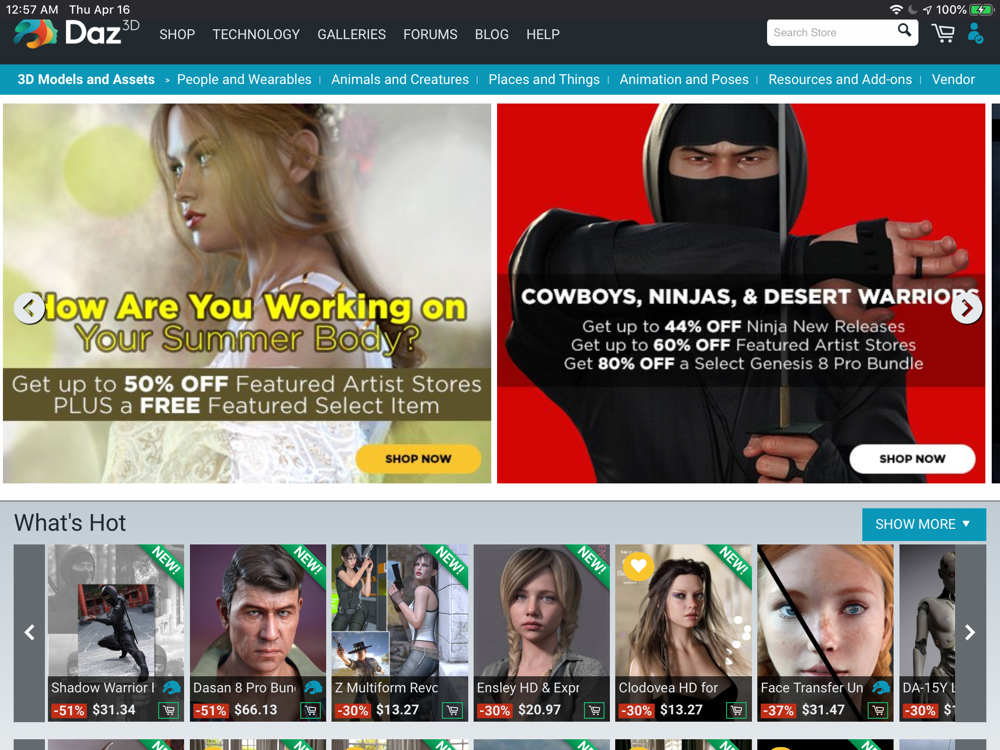Open Z Multiform Revolver product thumbnail

[399, 610]
